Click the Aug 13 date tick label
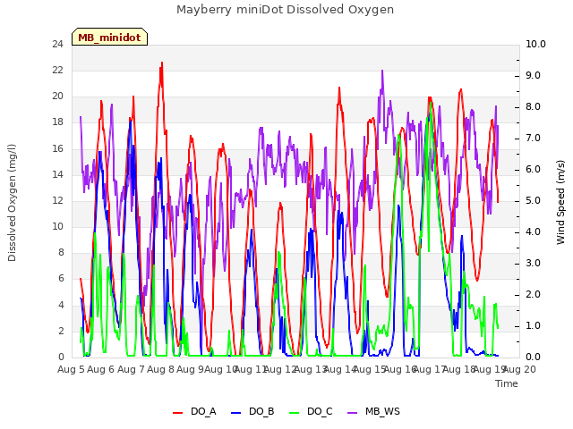Screen dimensions: 573x429 coord(311,369)
